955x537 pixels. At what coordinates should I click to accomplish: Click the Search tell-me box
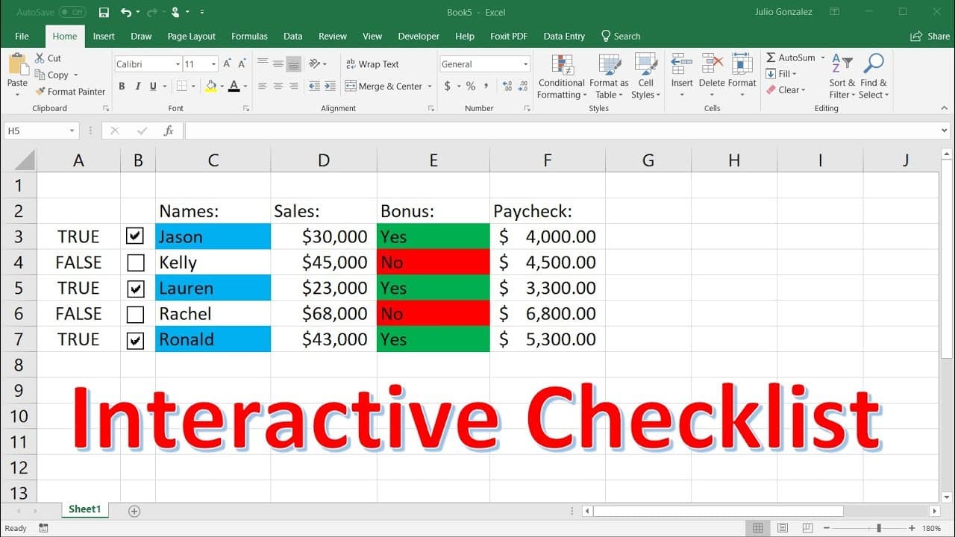click(x=621, y=36)
